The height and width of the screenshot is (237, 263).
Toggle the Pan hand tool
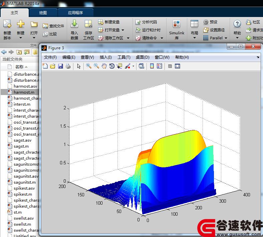[104, 66]
